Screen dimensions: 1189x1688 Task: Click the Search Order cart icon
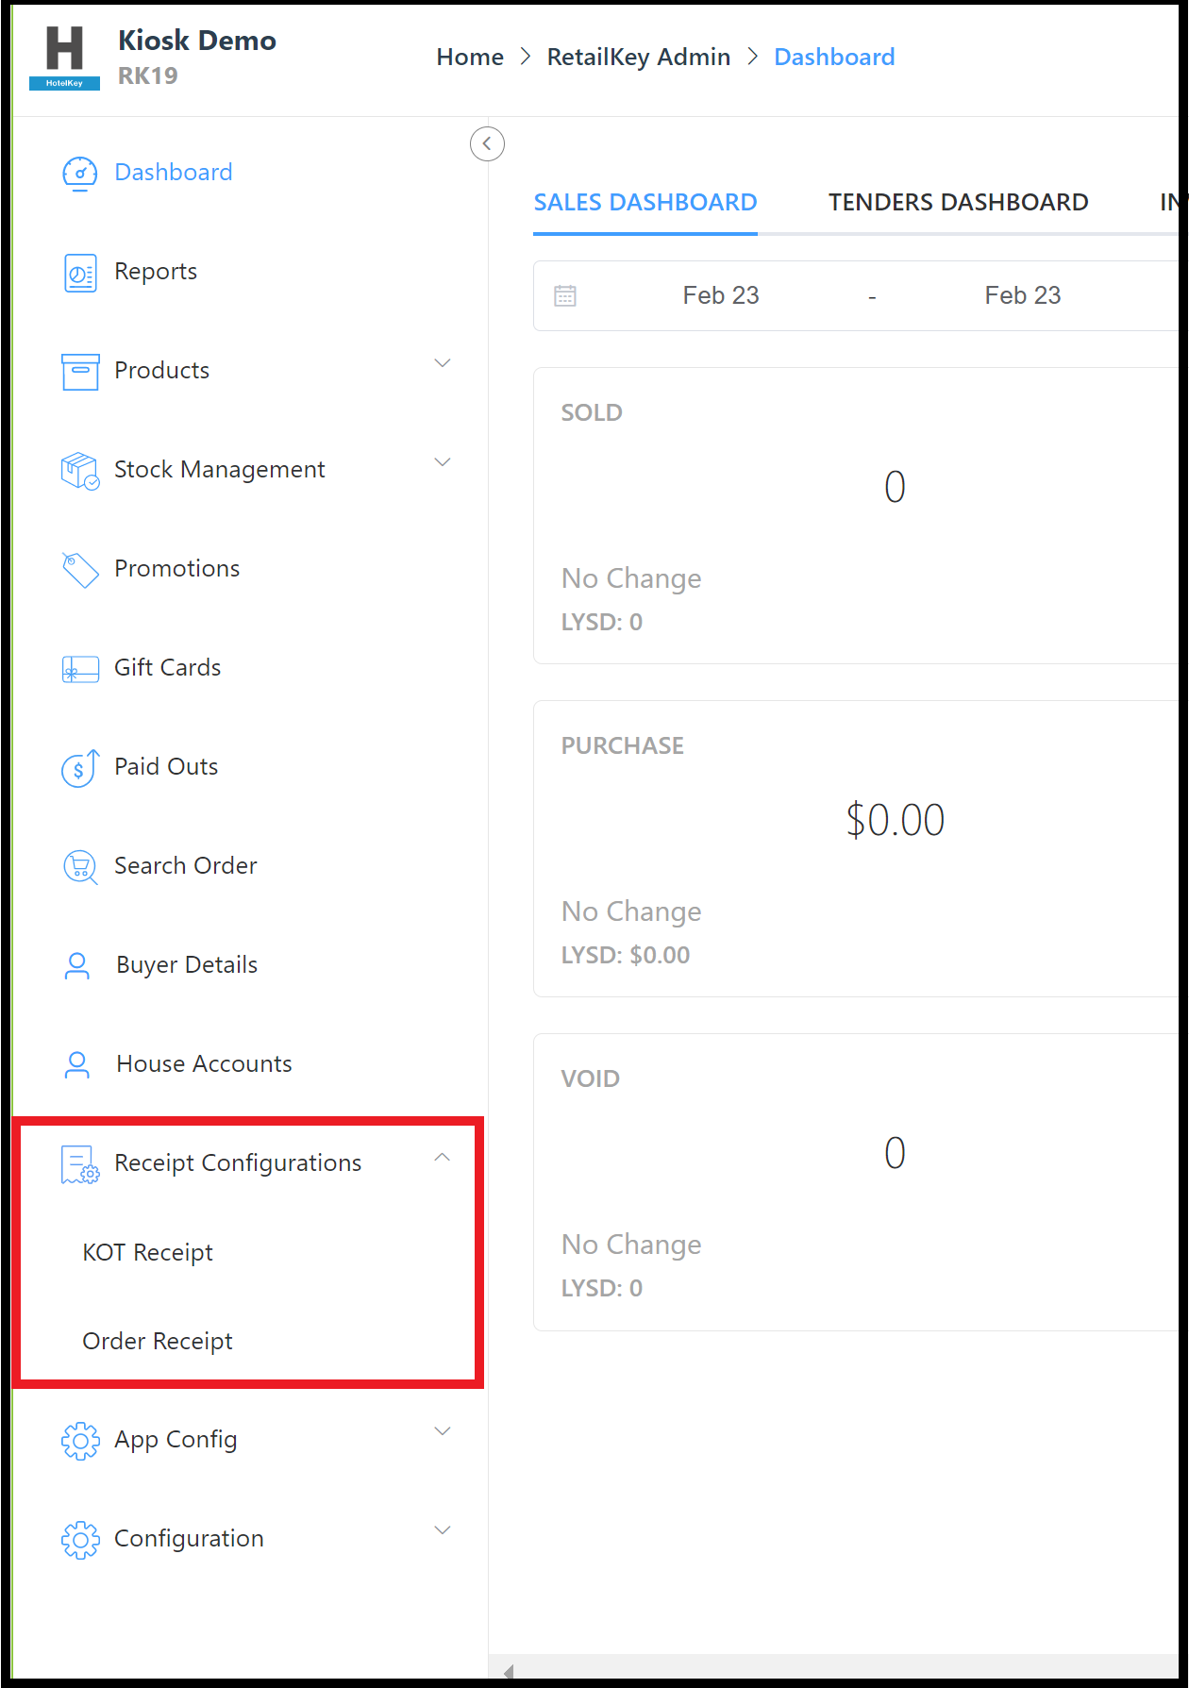pyautogui.click(x=79, y=867)
